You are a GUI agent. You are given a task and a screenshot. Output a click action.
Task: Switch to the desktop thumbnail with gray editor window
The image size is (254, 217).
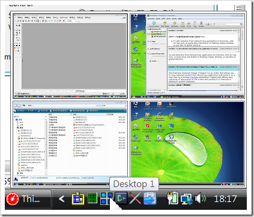pos(70,56)
